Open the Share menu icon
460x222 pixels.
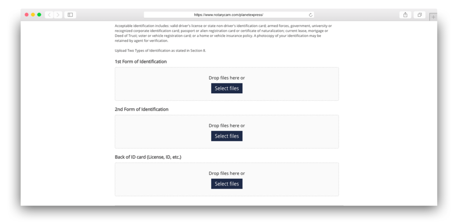click(x=405, y=15)
